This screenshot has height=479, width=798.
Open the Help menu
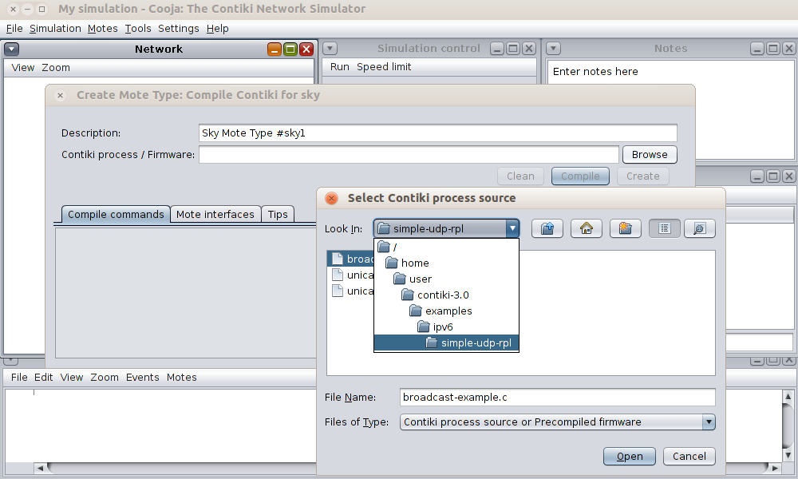coord(217,29)
